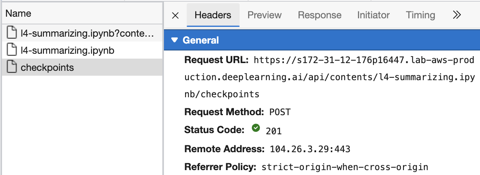Click the Name column header
This screenshot has width=480, height=175.
click(18, 13)
